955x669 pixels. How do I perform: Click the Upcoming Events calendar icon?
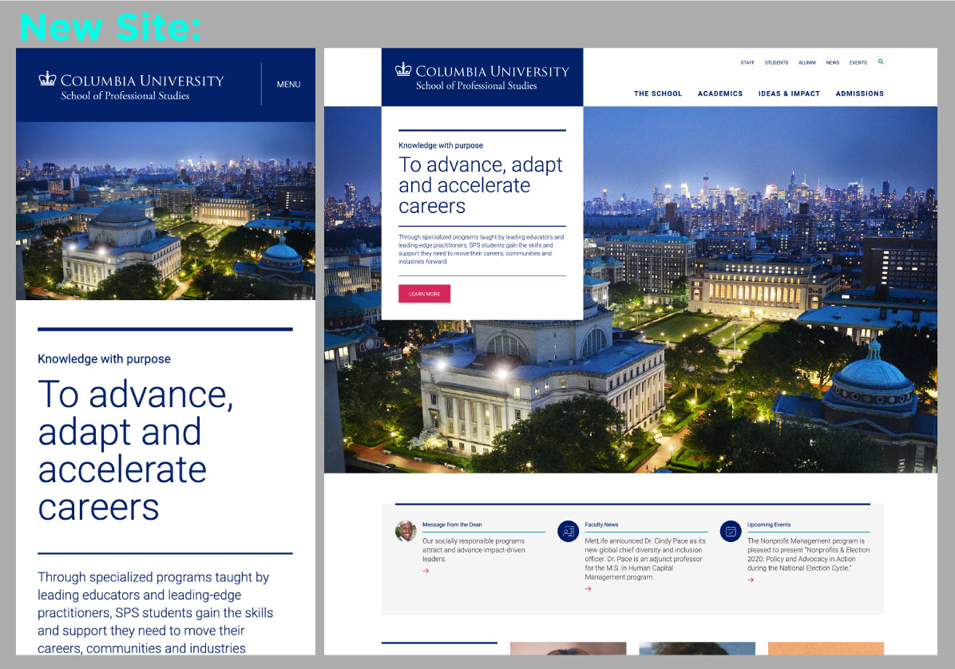731,531
